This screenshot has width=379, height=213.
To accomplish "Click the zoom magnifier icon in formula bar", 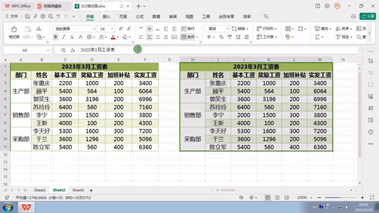I will tap(63, 50).
